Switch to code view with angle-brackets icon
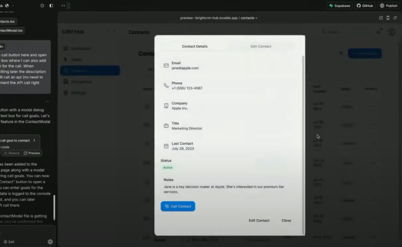 tap(63, 5)
